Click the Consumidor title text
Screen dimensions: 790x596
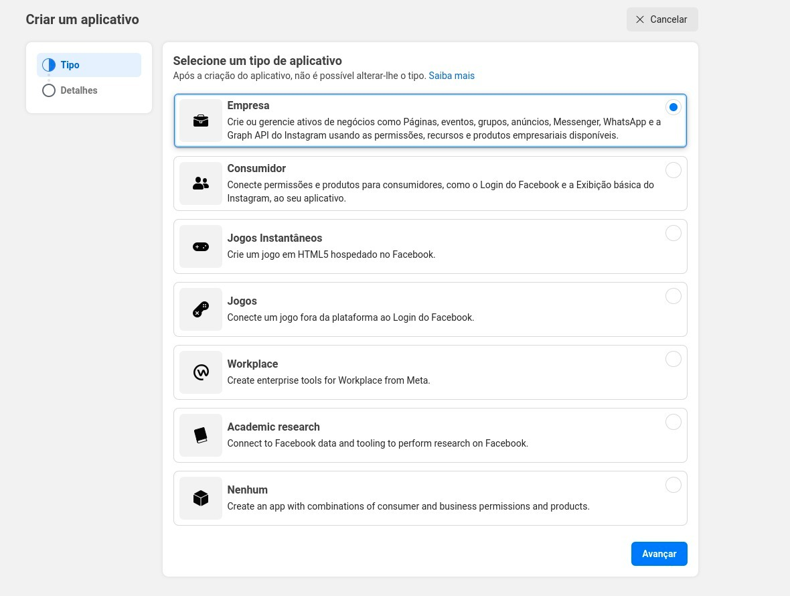tap(256, 168)
